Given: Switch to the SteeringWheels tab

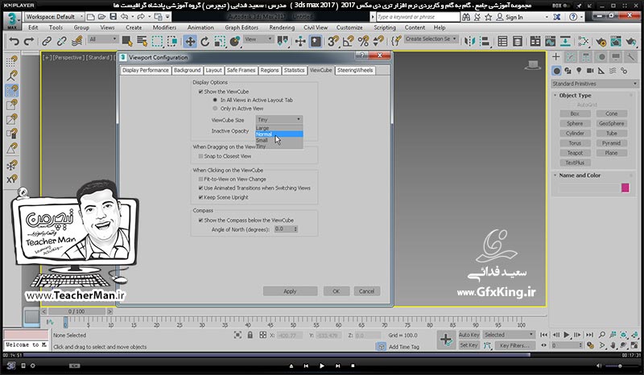Looking at the screenshot, I should pyautogui.click(x=355, y=70).
